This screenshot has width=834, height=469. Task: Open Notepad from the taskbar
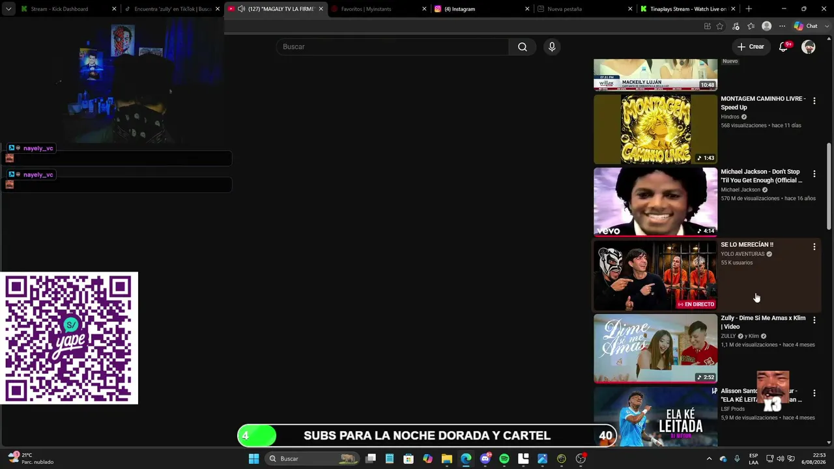[390, 459]
